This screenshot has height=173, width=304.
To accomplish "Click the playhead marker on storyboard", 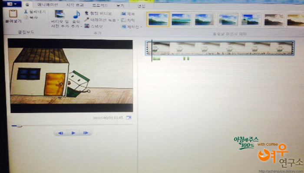I will 152,51.
